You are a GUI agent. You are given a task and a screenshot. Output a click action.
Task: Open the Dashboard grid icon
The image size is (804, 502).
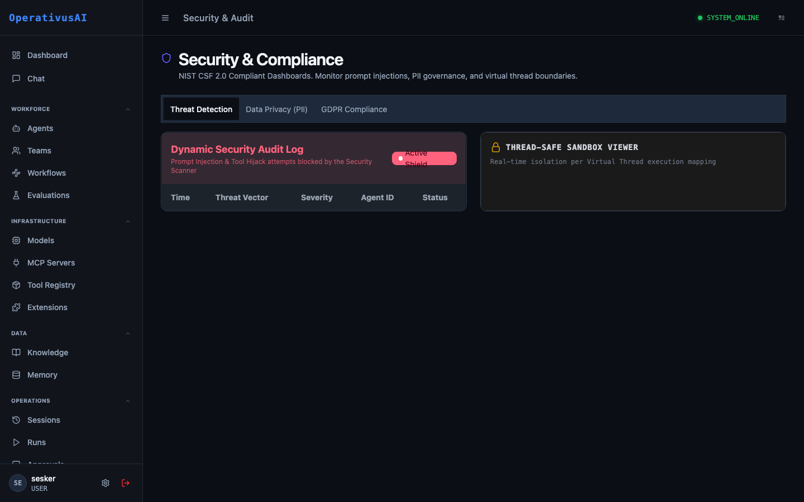[16, 55]
